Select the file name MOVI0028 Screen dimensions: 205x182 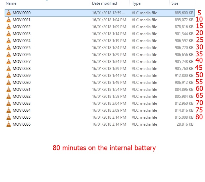(22, 68)
